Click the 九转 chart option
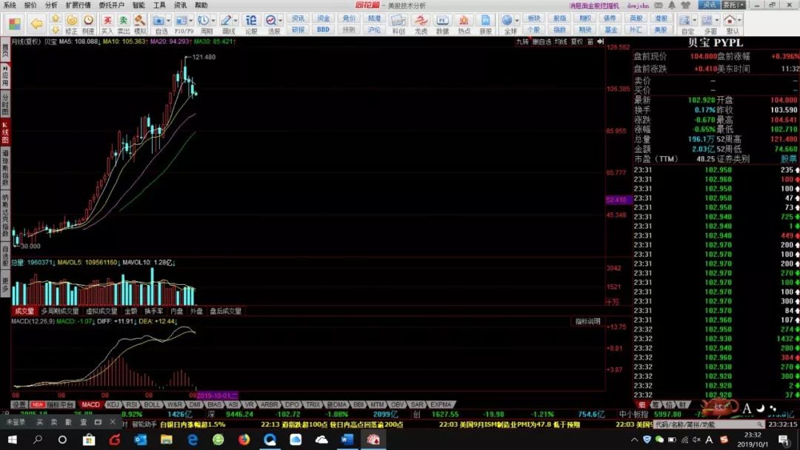 pyautogui.click(x=522, y=41)
